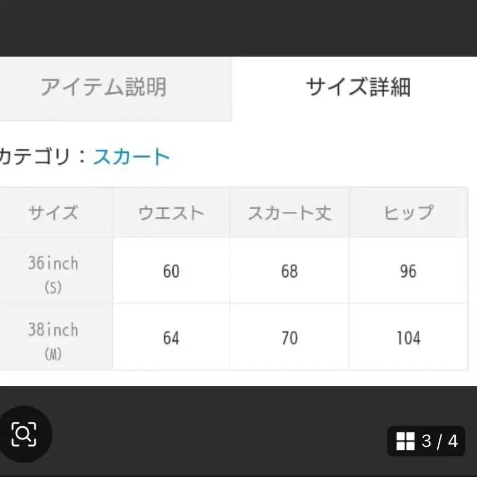
Task: Click the hip value 96 cell
Action: (x=408, y=271)
